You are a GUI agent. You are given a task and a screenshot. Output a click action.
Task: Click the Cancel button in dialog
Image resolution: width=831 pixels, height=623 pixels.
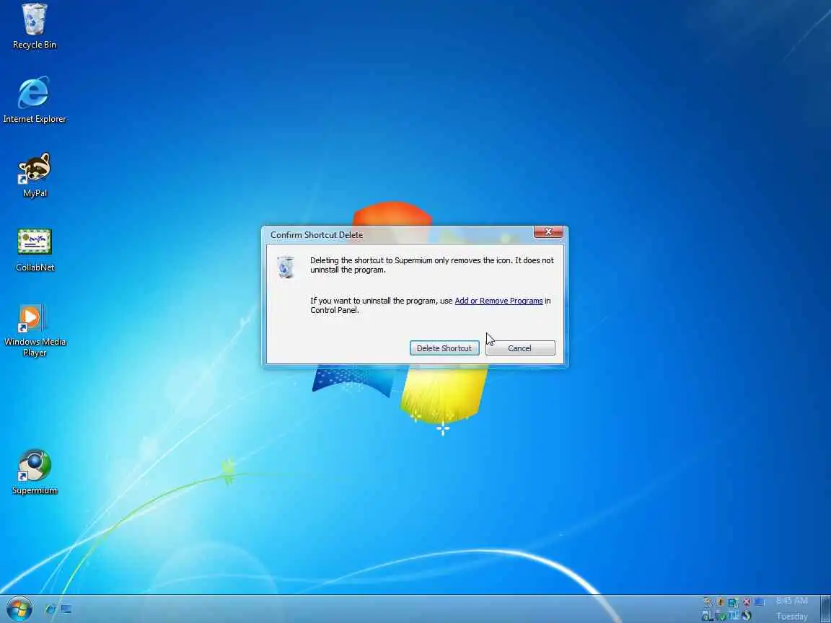pos(520,348)
